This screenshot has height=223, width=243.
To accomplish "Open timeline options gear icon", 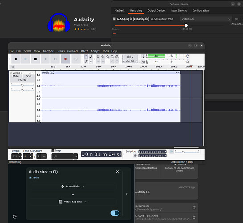I will [12, 67].
